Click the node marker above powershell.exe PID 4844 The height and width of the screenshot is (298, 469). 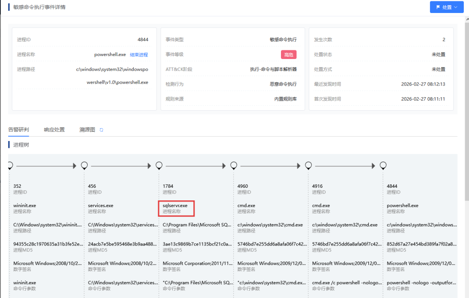(x=383, y=165)
